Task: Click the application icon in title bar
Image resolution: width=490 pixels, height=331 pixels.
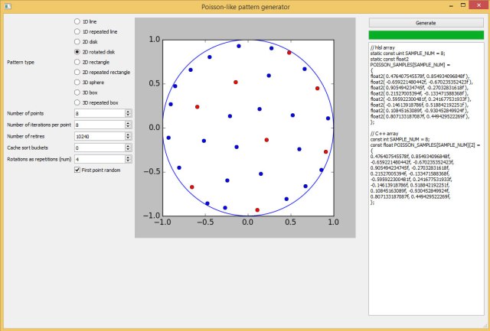Action: [x=8, y=7]
